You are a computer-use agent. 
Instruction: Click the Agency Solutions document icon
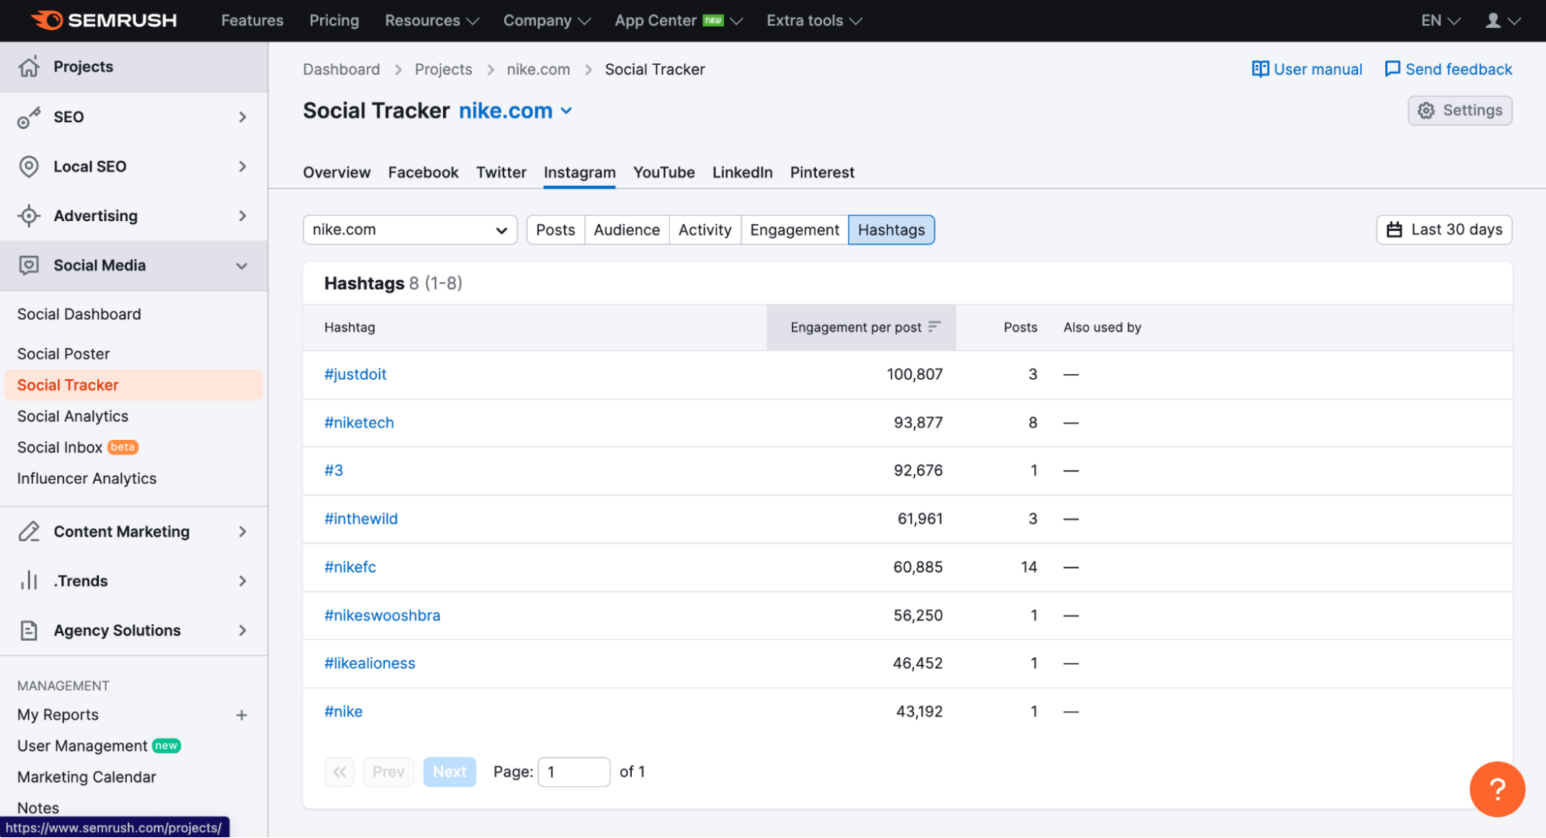pyautogui.click(x=29, y=631)
